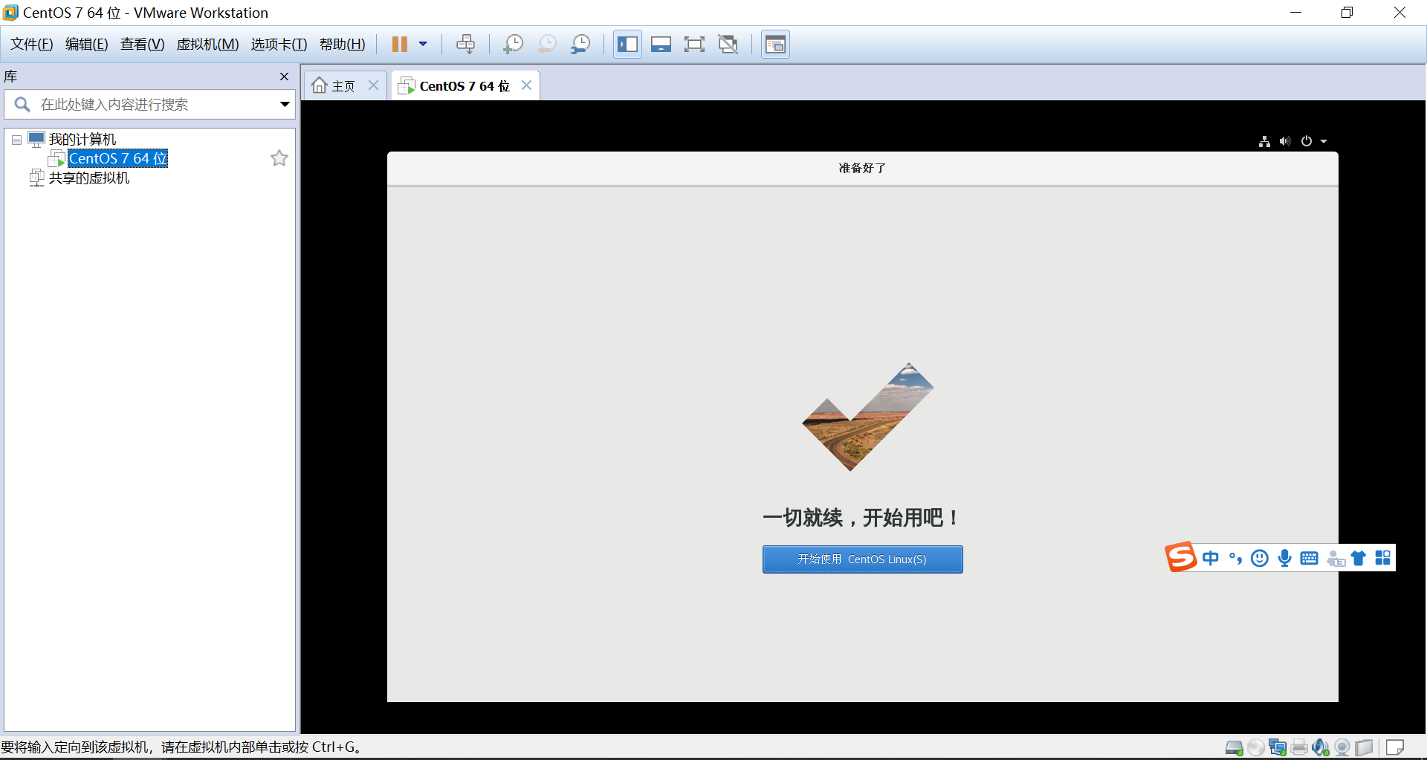Revert the VM to its snapshot

(547, 44)
